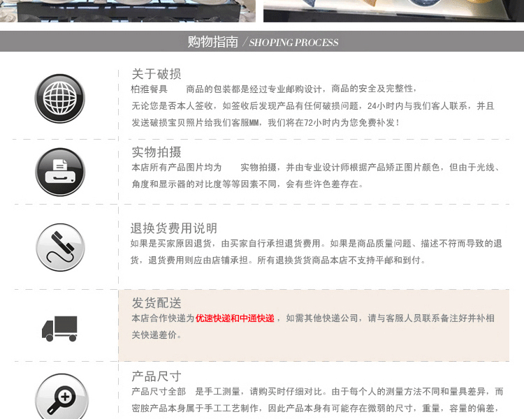Click red text 优速快递和中通快递

coord(235,318)
